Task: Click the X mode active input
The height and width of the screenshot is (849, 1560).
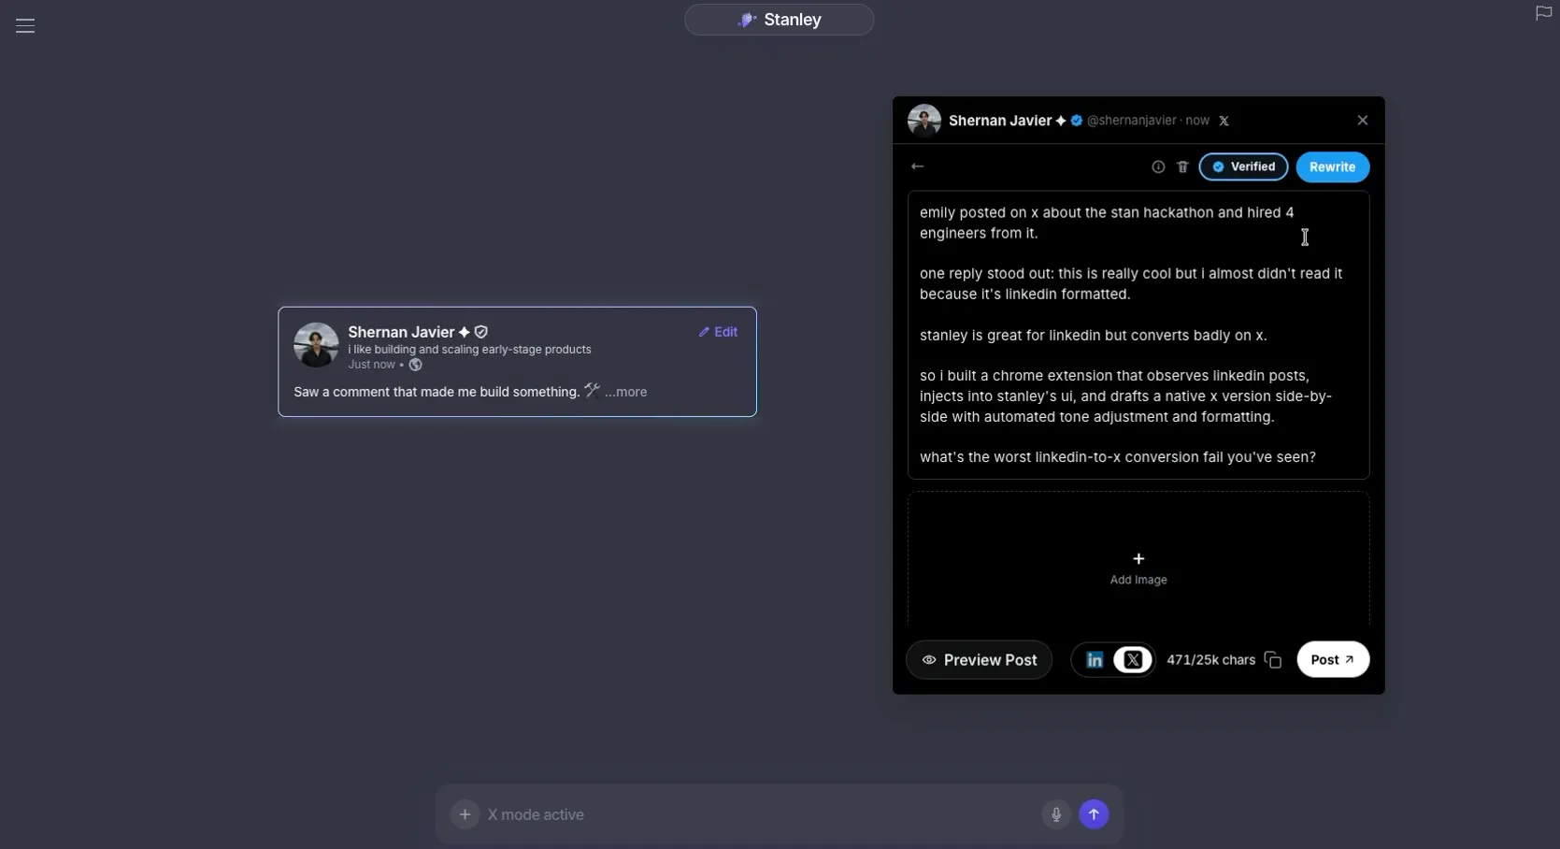Action: [x=757, y=814]
